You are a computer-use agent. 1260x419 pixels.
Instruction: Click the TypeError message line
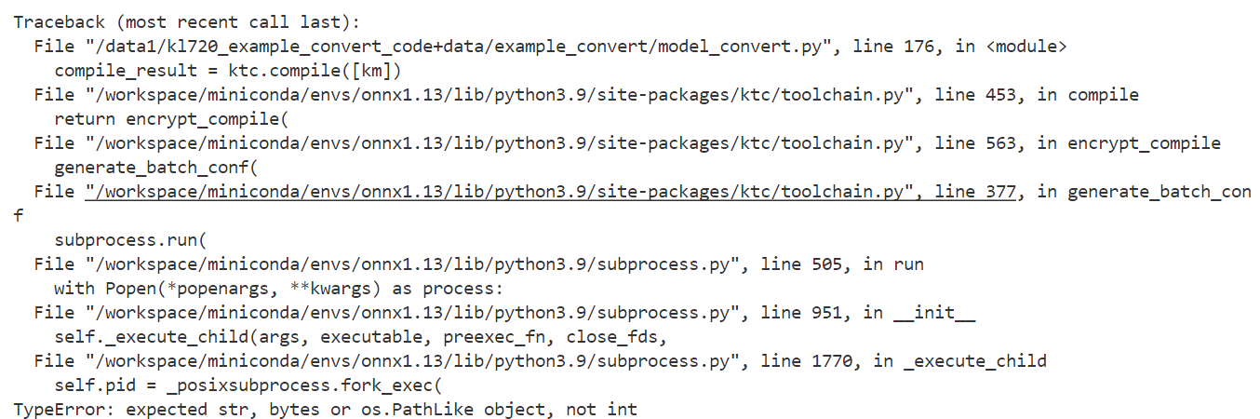pyautogui.click(x=326, y=409)
